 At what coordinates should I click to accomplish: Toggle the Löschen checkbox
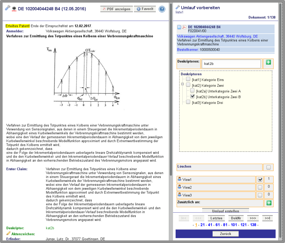tap(269, 167)
